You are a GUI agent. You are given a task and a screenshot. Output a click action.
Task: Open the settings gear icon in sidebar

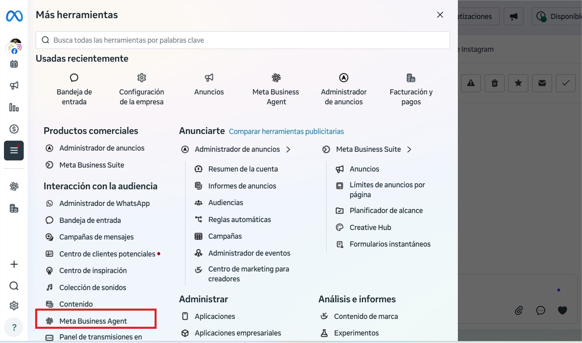[14, 305]
